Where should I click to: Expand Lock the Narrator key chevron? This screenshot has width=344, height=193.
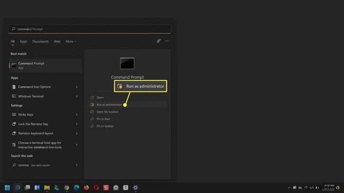pyautogui.click(x=77, y=124)
